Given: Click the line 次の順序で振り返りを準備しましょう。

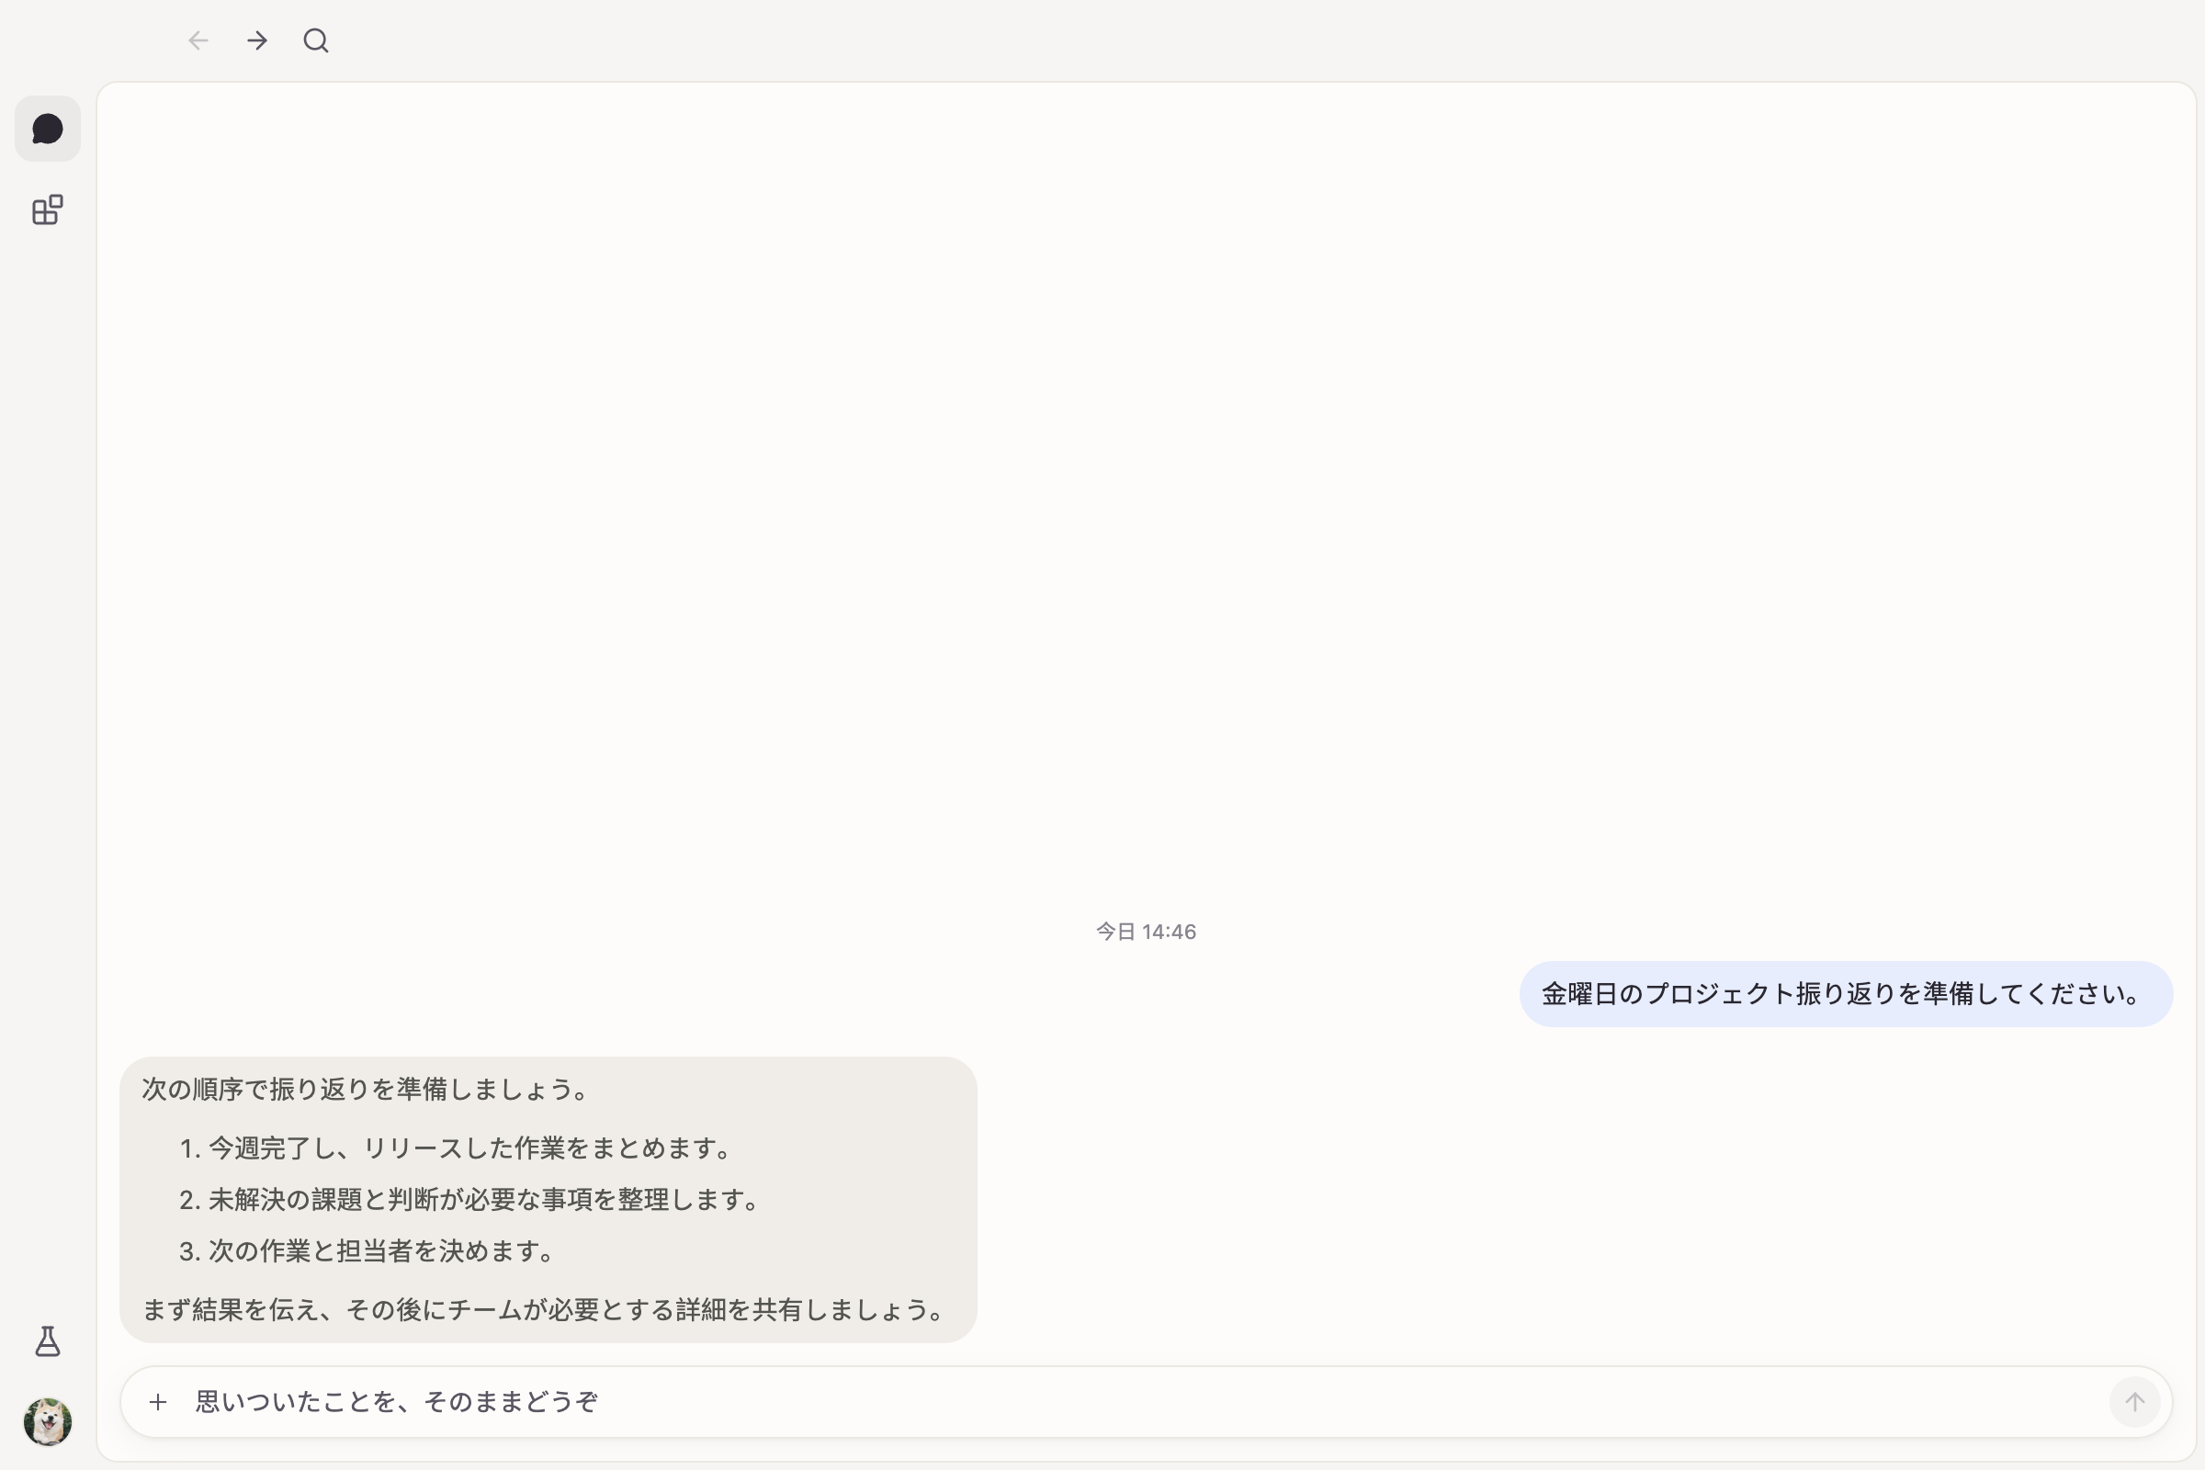Looking at the screenshot, I should click(366, 1090).
